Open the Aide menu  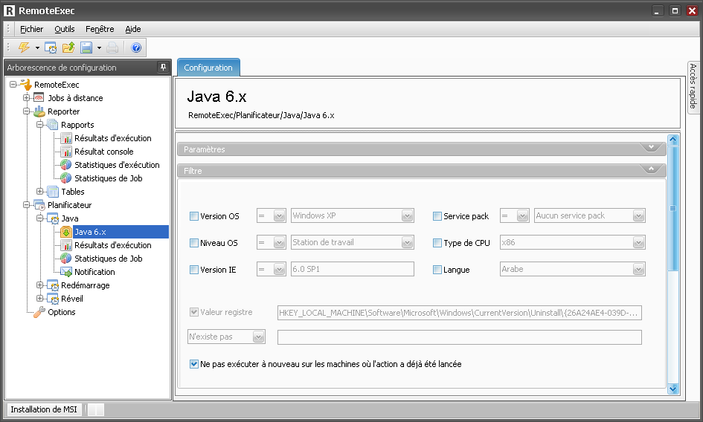(132, 29)
